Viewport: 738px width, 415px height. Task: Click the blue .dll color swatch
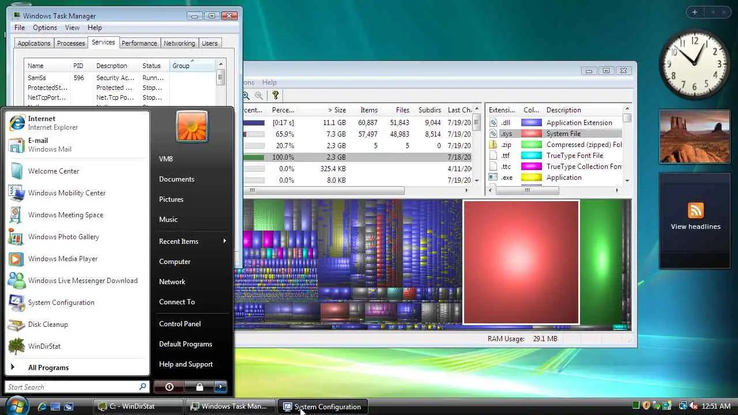pyautogui.click(x=531, y=123)
